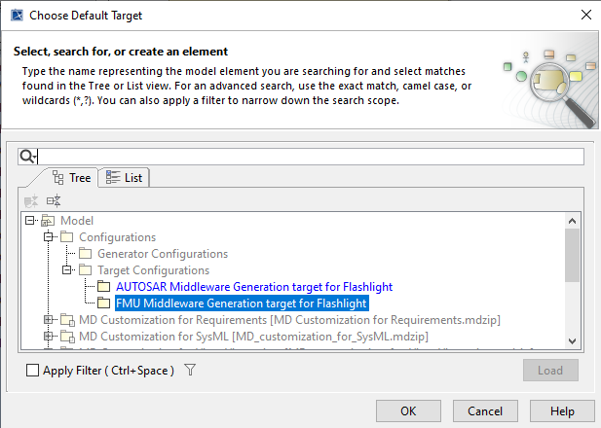Screen dimensions: 601x428
Task: Click the AUTOSAR target folder icon
Action: (x=103, y=287)
